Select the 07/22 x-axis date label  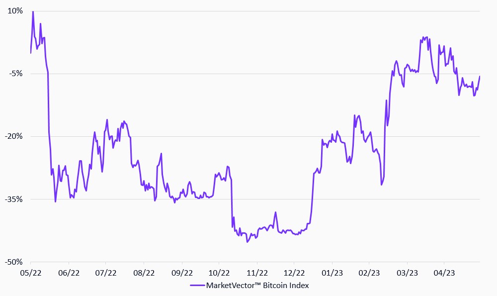coord(106,273)
